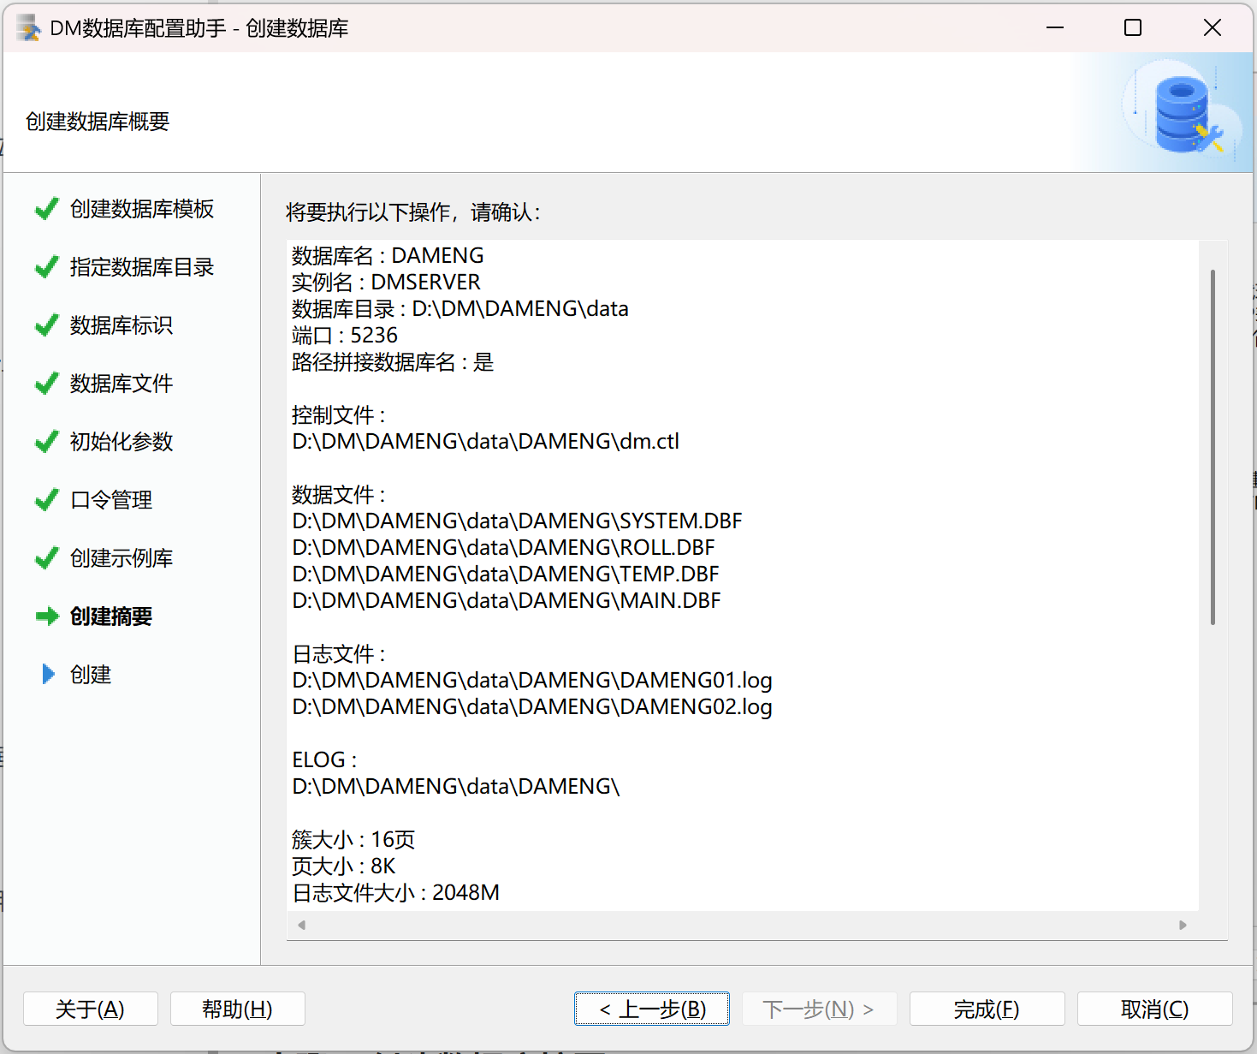
Task: Click the line 端口 : 5236
Action: pos(345,335)
